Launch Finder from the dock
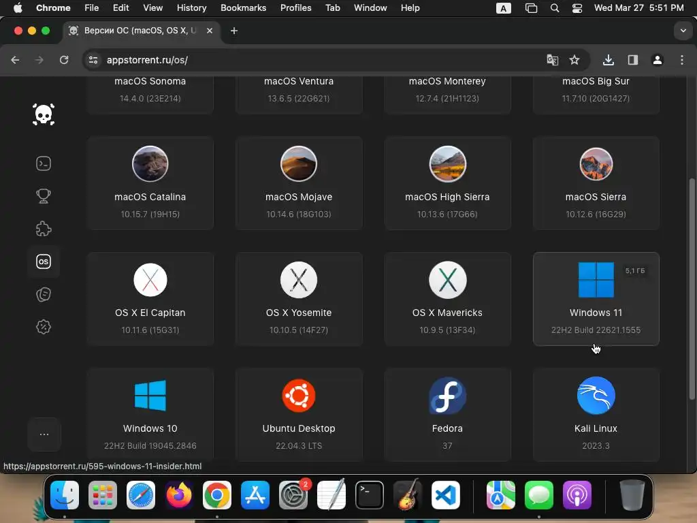The width and height of the screenshot is (697, 523). click(x=65, y=495)
